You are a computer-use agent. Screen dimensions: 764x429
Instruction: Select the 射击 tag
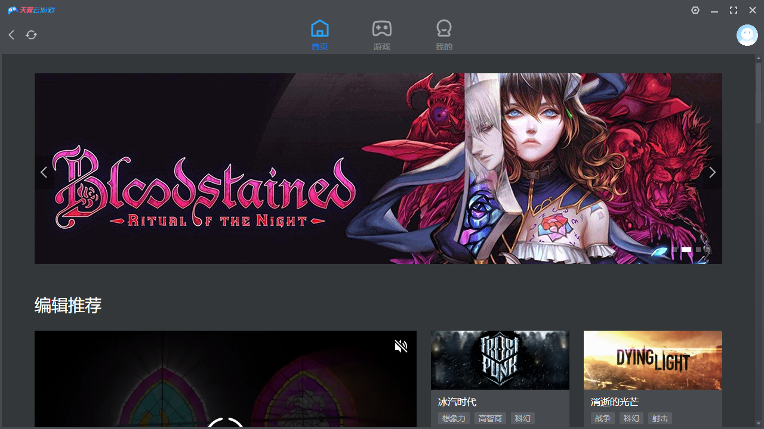(x=660, y=419)
